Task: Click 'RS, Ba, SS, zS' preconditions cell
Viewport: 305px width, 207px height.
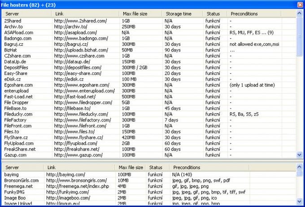Action: (x=244, y=115)
